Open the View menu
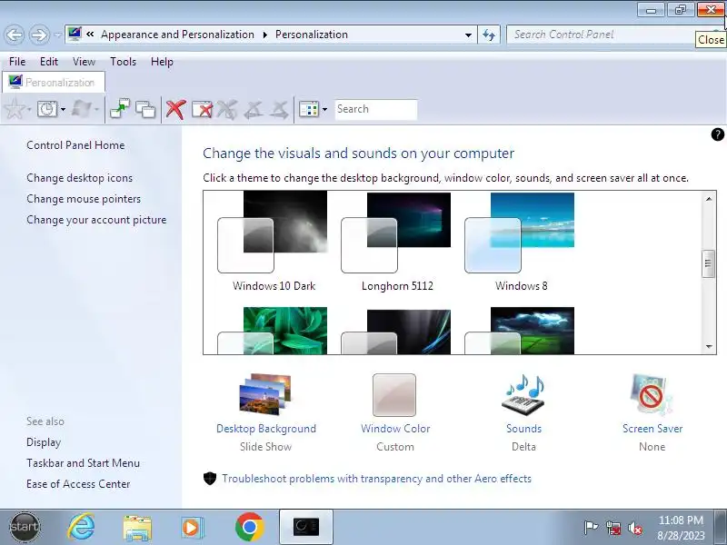The height and width of the screenshot is (545, 727). (84, 61)
